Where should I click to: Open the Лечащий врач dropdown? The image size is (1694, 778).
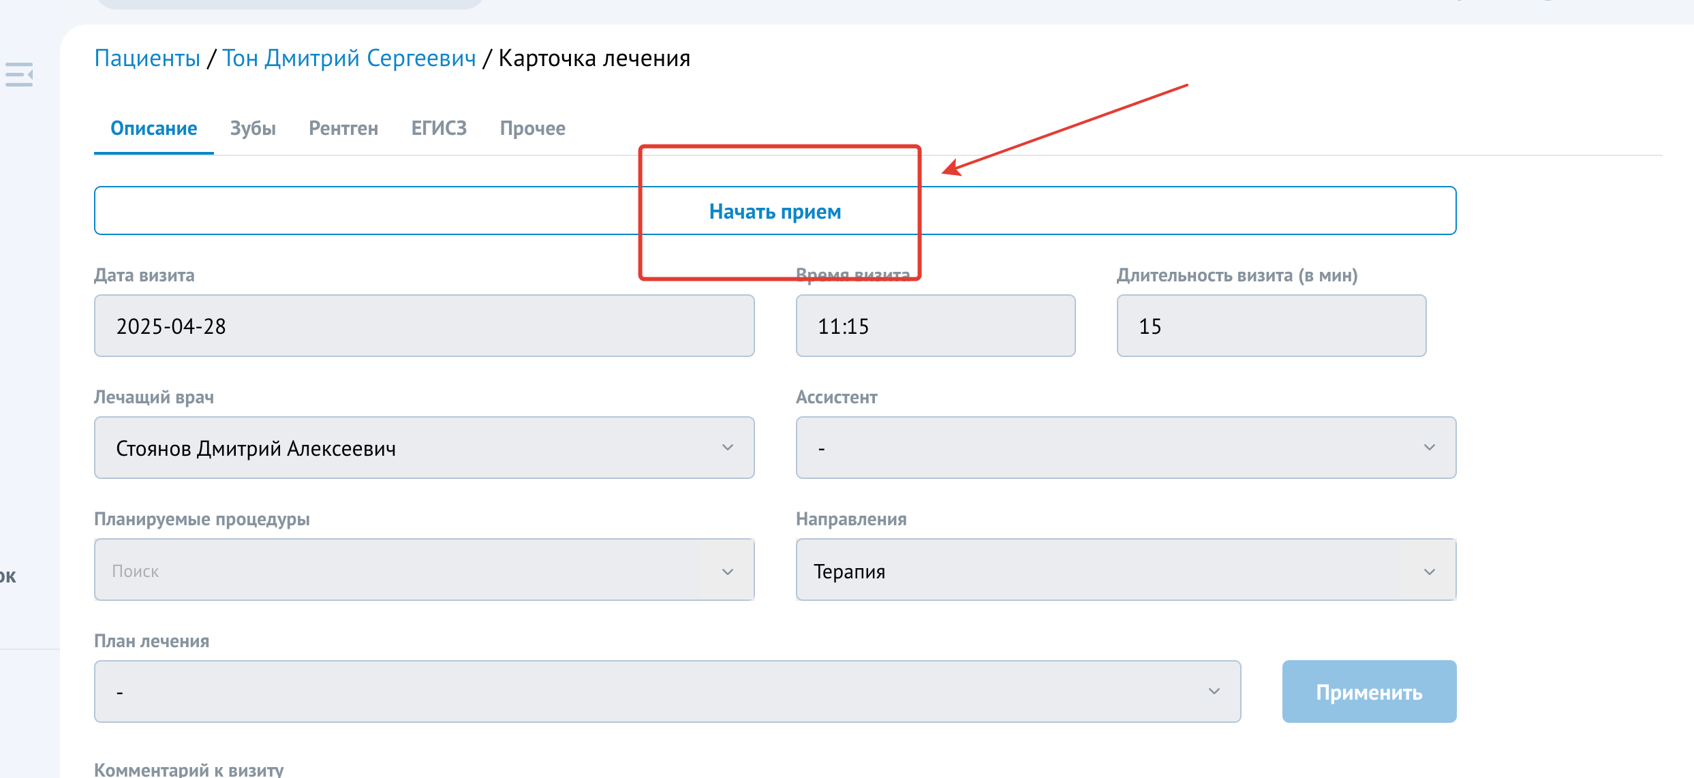[x=424, y=448]
